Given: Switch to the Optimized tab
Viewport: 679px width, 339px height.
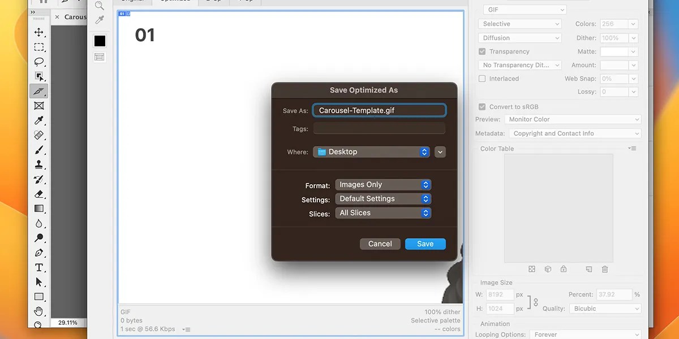Looking at the screenshot, I should [175, 2].
